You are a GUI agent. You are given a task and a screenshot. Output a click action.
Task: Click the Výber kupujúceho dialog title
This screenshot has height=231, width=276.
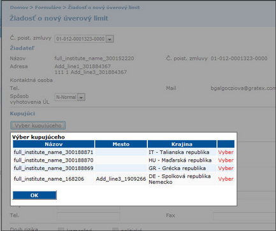[38, 137]
